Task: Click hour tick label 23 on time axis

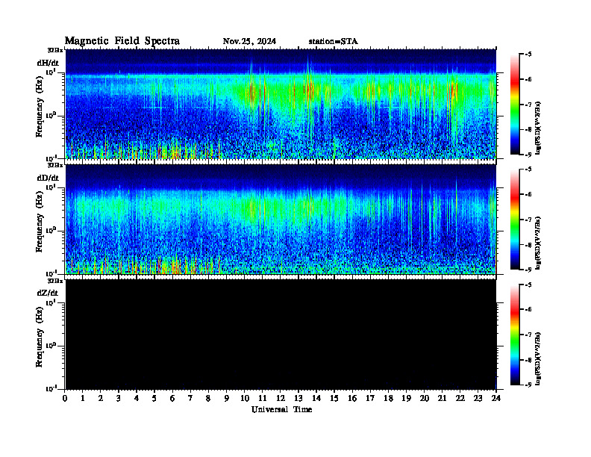Action: tap(478, 399)
